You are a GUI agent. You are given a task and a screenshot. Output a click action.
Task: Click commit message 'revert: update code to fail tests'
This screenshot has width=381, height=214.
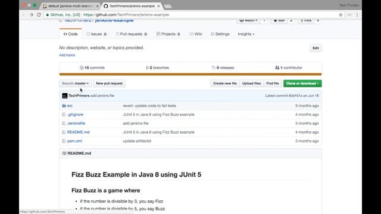coord(149,106)
